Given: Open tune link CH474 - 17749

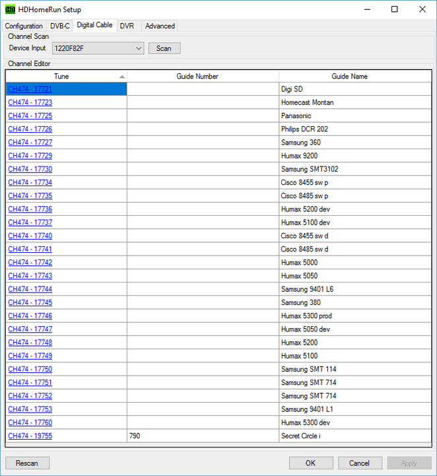Looking at the screenshot, I should [30, 356].
